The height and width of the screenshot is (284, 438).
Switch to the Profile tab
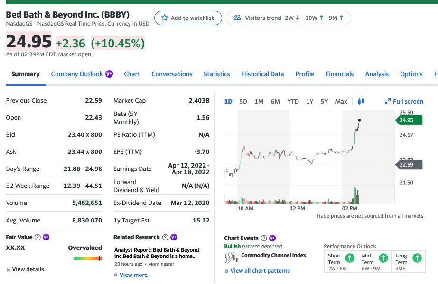[x=305, y=74]
